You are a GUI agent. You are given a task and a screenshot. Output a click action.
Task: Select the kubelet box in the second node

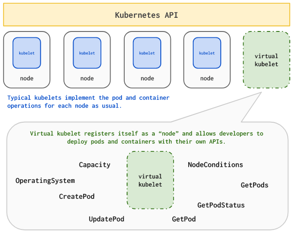[x=87, y=53]
